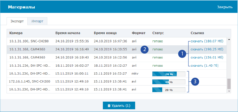Click the Время начала column header
Screen dimensions: 238x112
point(68,33)
